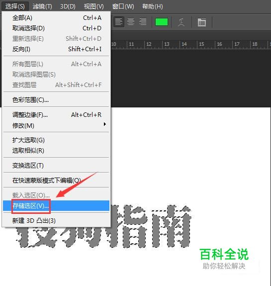Expand the 修改(M) submenu
Screen dimensions: 271x286
[x=56, y=125]
